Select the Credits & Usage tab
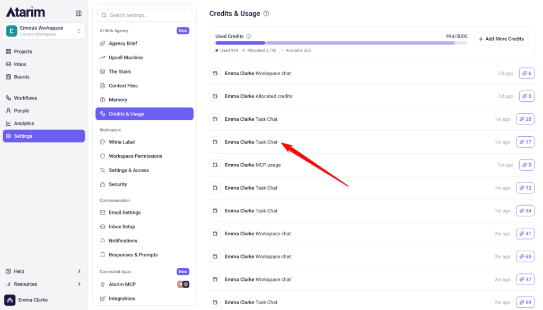Image resolution: width=543 pixels, height=310 pixels. [x=144, y=114]
